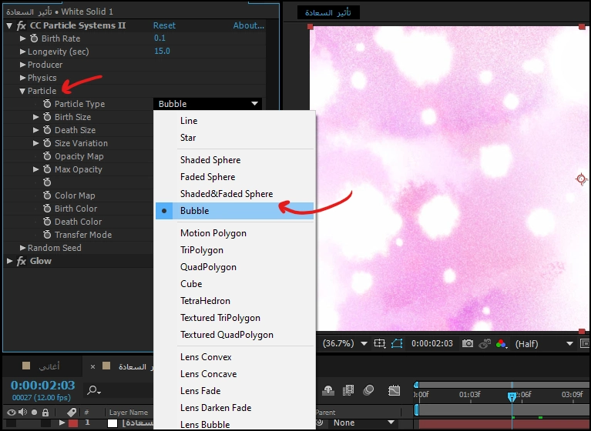Image resolution: width=591 pixels, height=431 pixels.
Task: Choose Motion Polygon from list
Action: click(x=213, y=233)
